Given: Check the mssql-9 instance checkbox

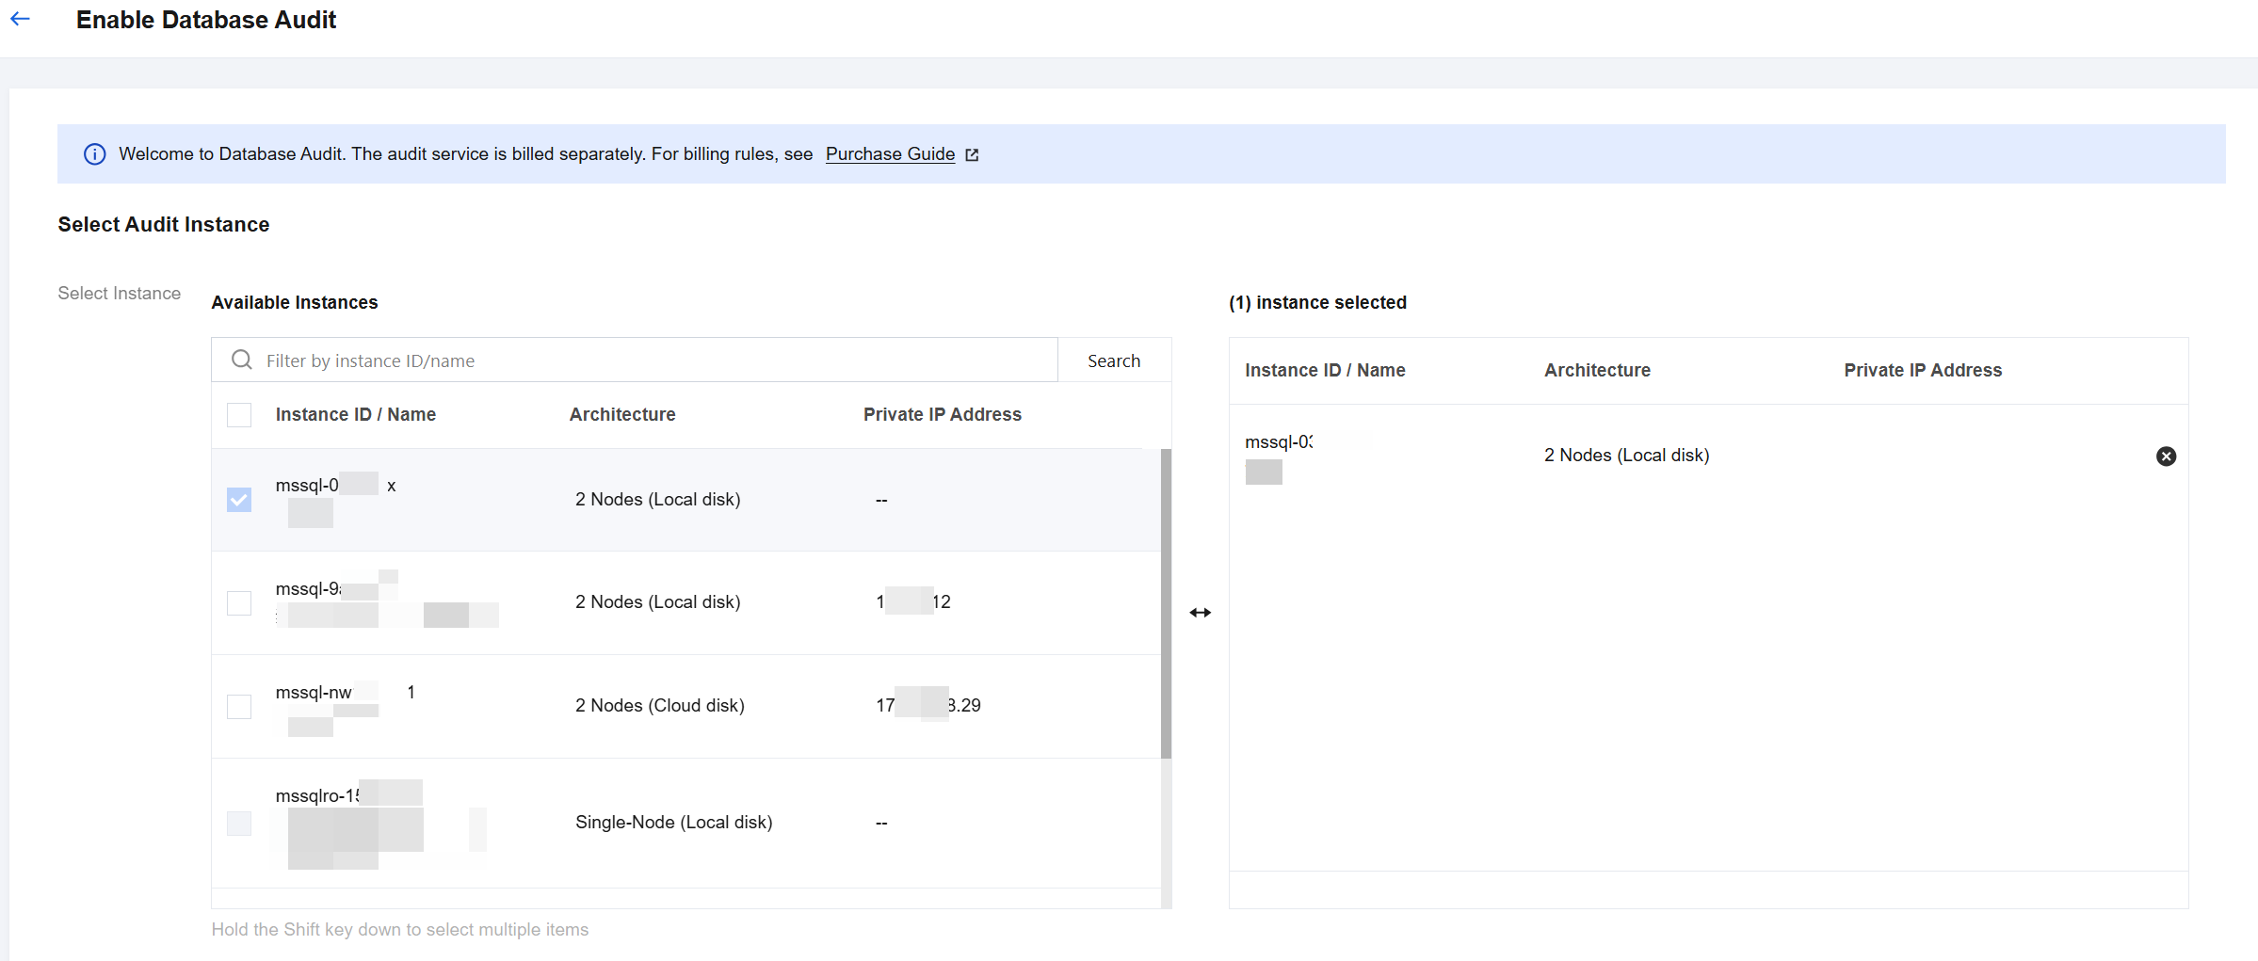Looking at the screenshot, I should pyautogui.click(x=239, y=602).
